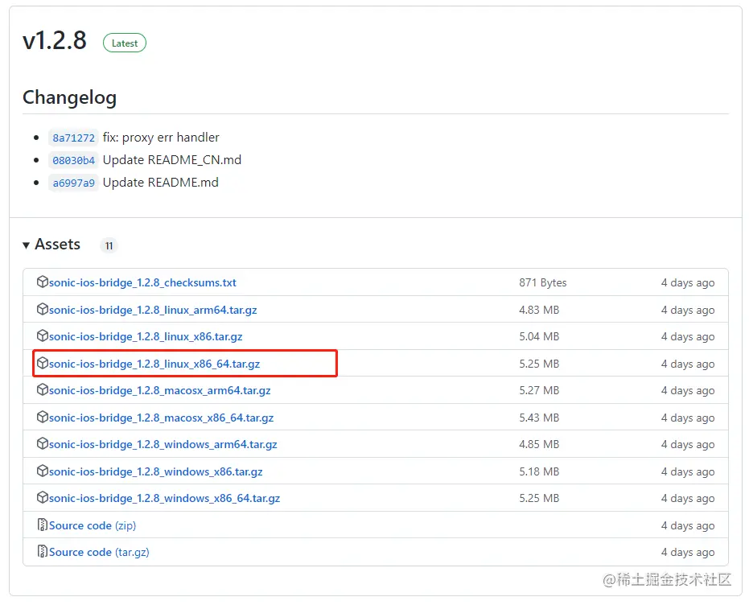Viewport: 749px width, 605px height.
Task: Download sonic-ios-bridge_1.2.8_windows_x86.tar.gz
Action: click(156, 471)
